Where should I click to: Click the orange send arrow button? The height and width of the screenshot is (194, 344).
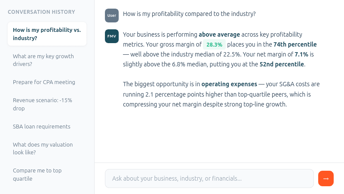326,178
